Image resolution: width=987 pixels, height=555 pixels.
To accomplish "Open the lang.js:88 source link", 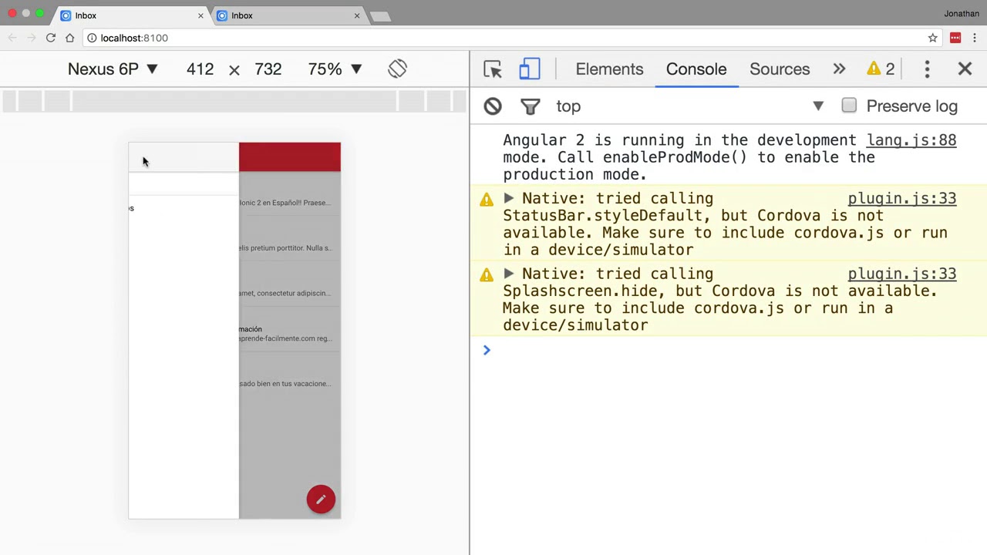I will [x=911, y=140].
